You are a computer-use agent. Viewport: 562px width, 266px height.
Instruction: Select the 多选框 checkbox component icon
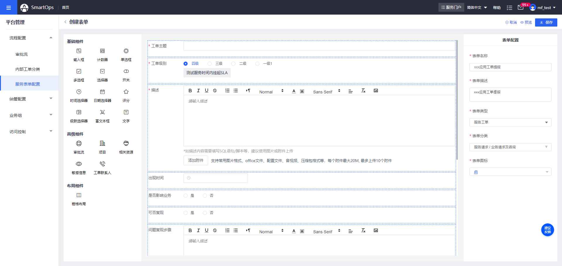79,72
